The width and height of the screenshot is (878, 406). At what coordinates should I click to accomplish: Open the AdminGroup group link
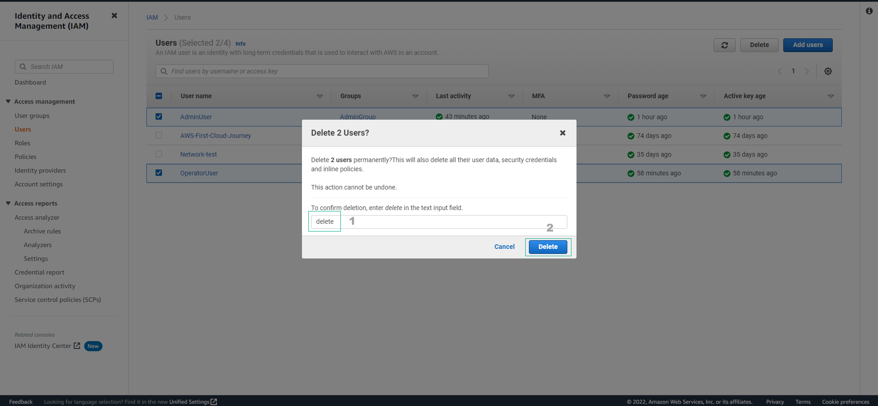(x=358, y=116)
